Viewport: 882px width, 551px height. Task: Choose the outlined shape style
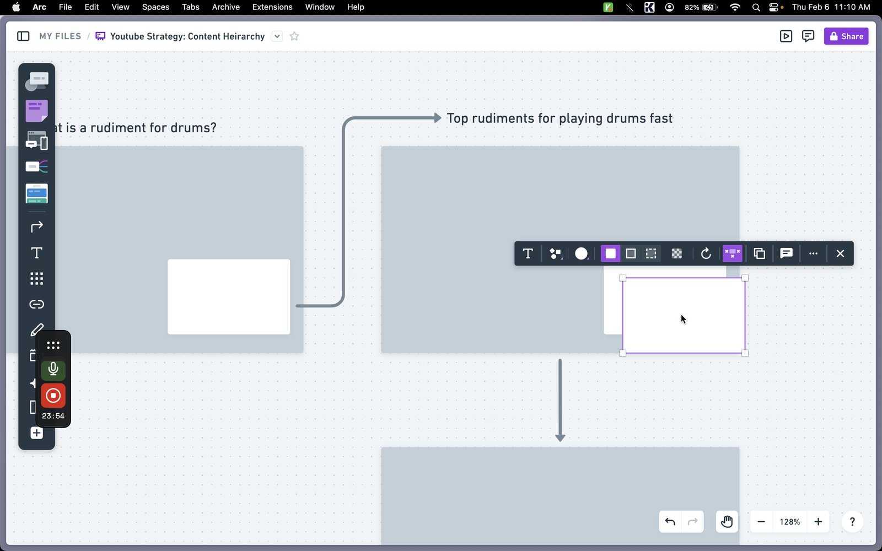[631, 253]
